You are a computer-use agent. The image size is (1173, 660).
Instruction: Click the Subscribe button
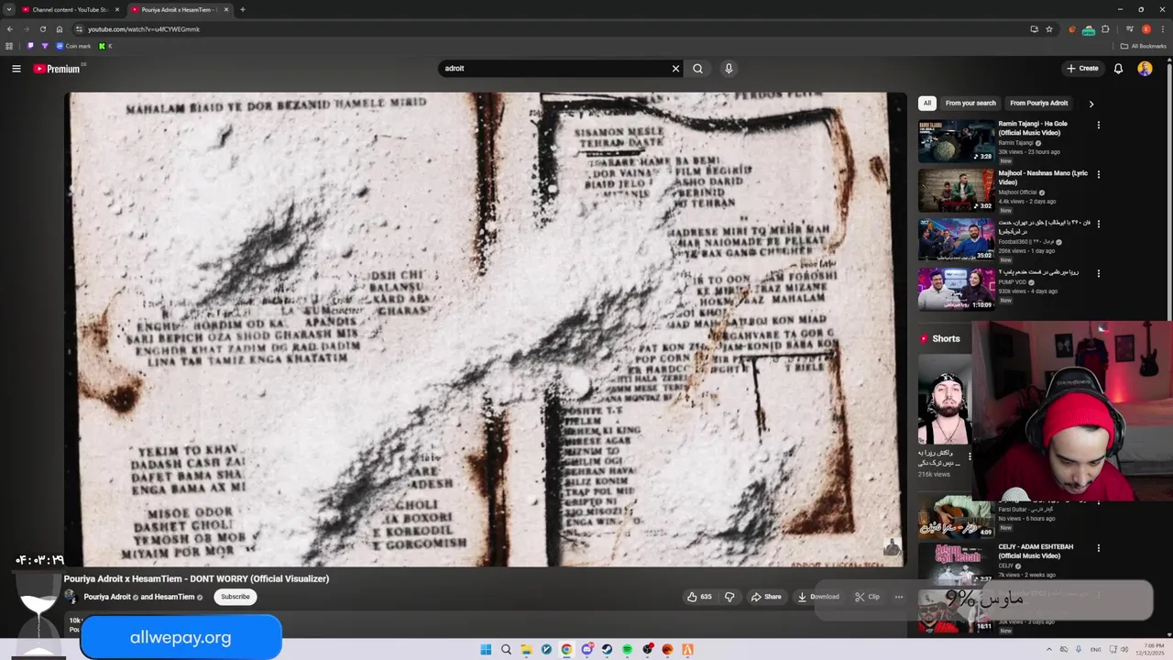click(x=235, y=597)
